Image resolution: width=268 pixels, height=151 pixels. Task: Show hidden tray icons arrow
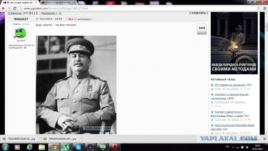pos(233,147)
